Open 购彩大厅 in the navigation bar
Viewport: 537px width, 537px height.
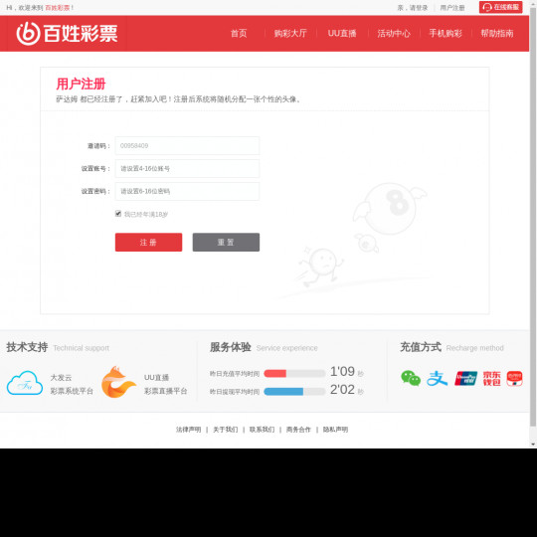tap(290, 33)
